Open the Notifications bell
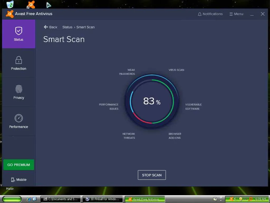 (x=210, y=14)
